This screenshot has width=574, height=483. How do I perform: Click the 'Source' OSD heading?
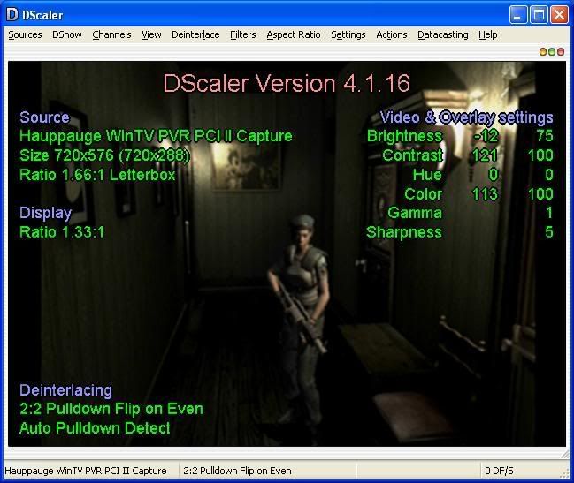tap(44, 117)
